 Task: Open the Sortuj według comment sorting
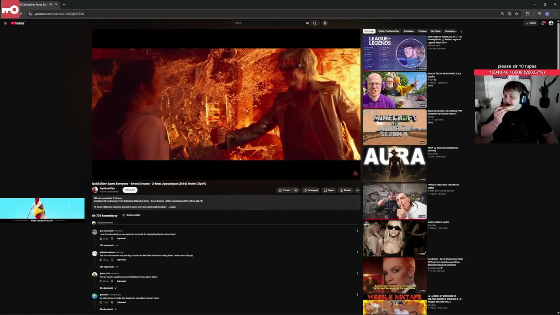click(x=131, y=215)
